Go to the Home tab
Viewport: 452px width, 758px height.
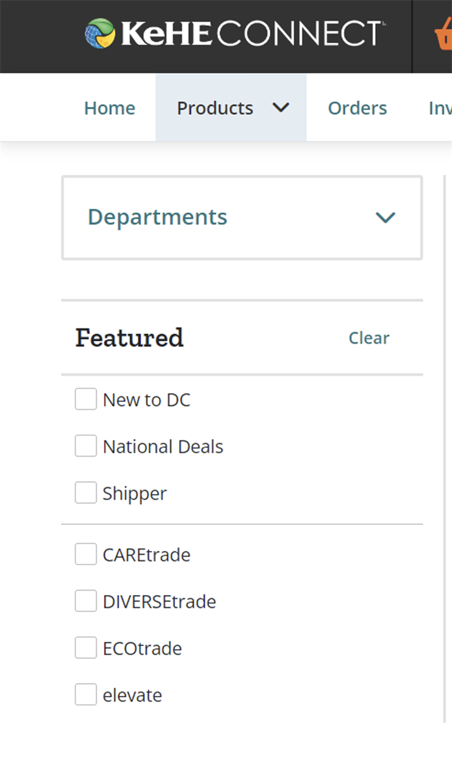tap(110, 108)
